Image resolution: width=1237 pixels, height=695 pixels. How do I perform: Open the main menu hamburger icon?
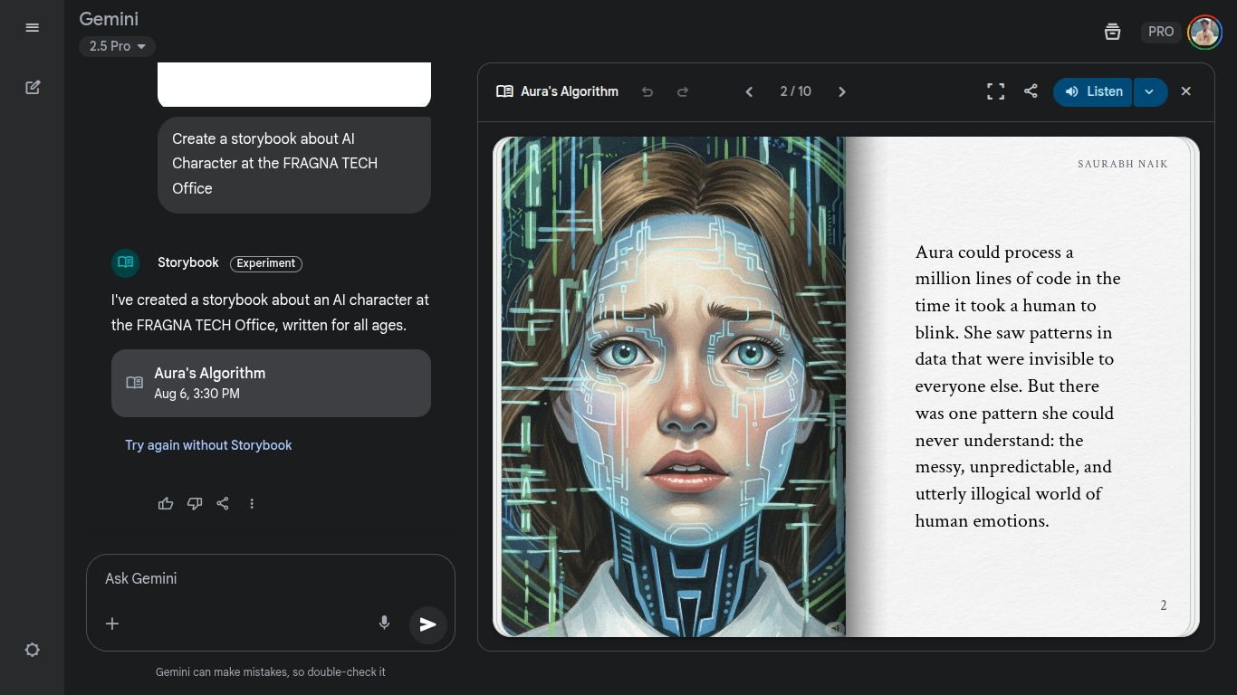(x=33, y=28)
